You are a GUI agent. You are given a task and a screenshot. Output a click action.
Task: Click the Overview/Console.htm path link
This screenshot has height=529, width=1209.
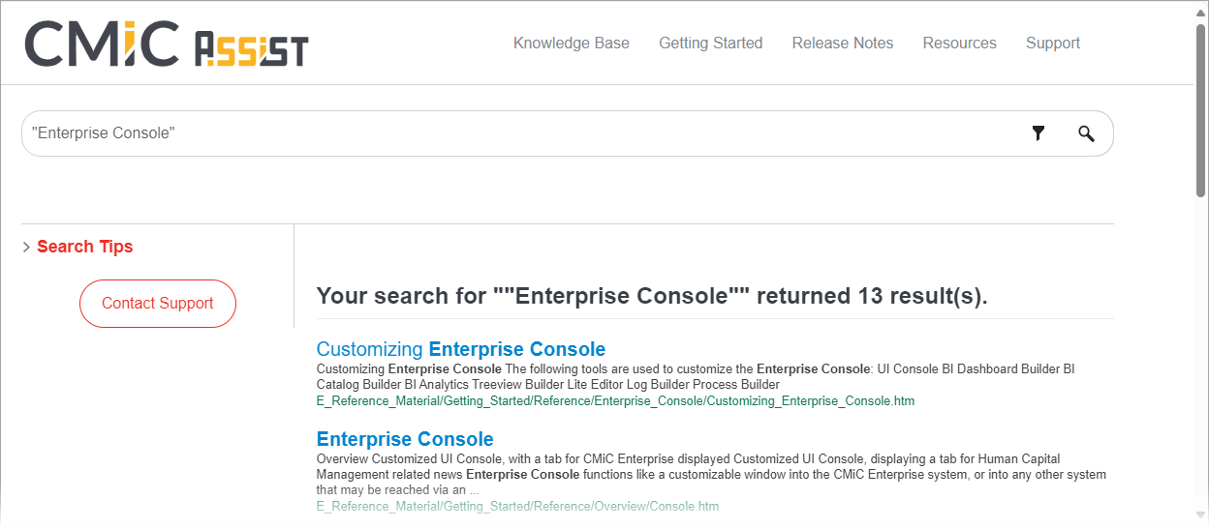coord(517,506)
